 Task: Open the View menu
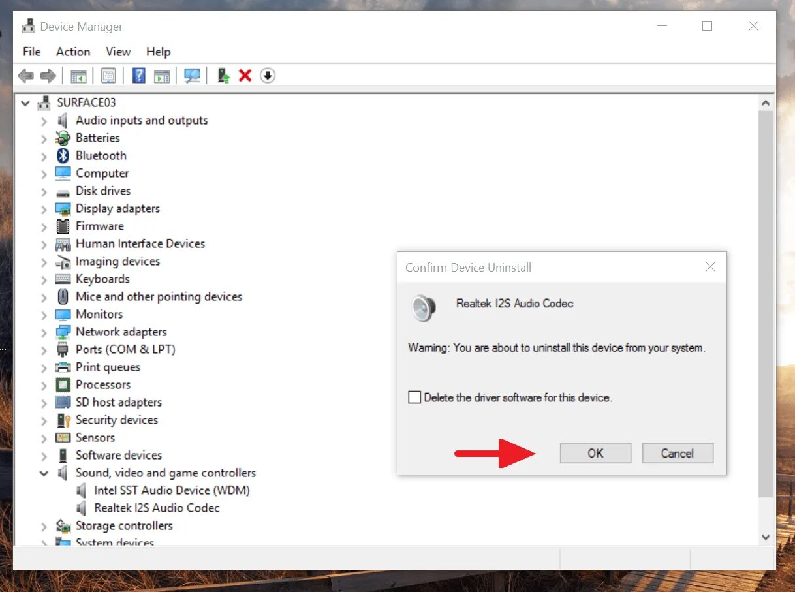(118, 52)
